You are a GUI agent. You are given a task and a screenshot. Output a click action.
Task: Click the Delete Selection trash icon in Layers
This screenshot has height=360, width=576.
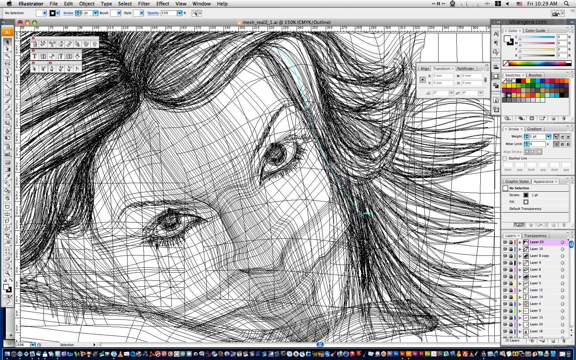(x=563, y=341)
